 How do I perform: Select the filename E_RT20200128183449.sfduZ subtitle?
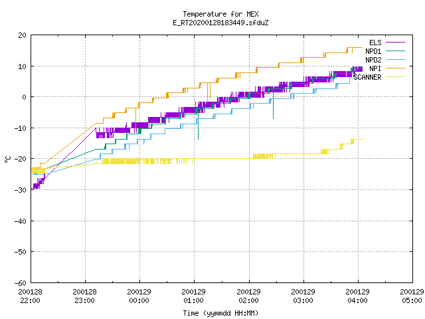tap(220, 23)
